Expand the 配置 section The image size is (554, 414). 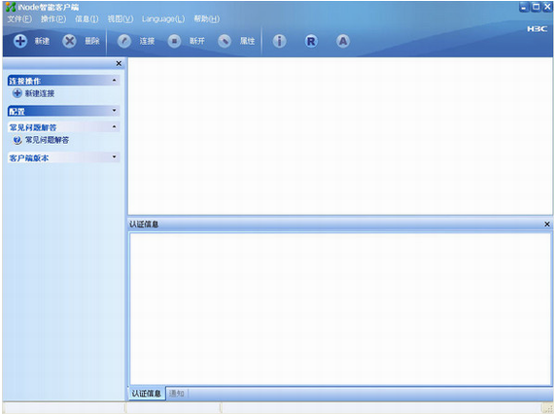(114, 111)
